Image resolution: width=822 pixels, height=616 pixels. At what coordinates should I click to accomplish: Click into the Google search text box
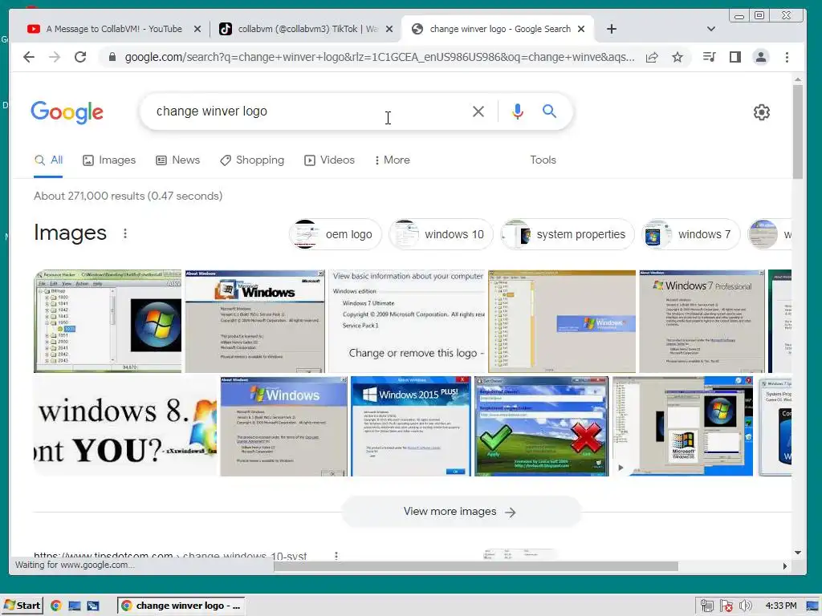point(309,111)
